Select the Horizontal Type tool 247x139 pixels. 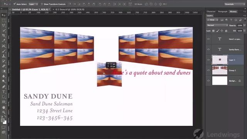point(3,92)
